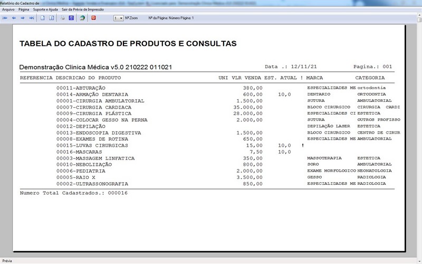This screenshot has width=422, height=264.
Task: Go to previous page arrow
Action: point(14,18)
